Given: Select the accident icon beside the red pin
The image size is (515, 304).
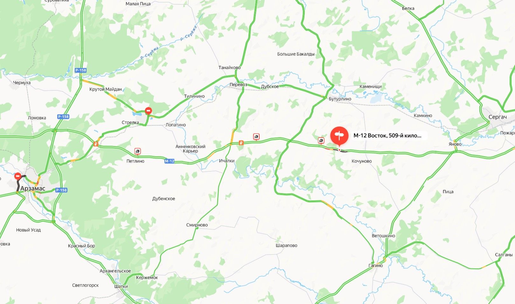Looking at the screenshot, I should click(x=321, y=140).
